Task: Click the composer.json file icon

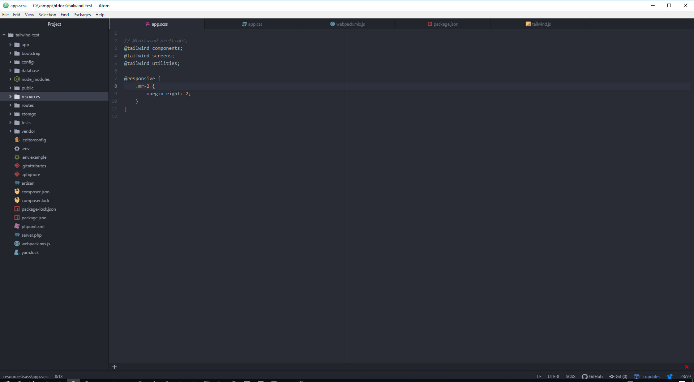Action: pyautogui.click(x=17, y=192)
